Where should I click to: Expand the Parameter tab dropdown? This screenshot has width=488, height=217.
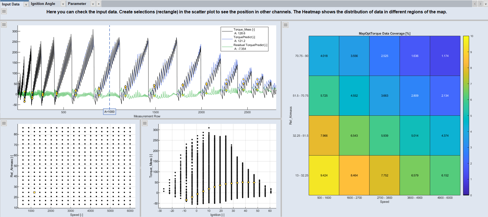(x=93, y=4)
